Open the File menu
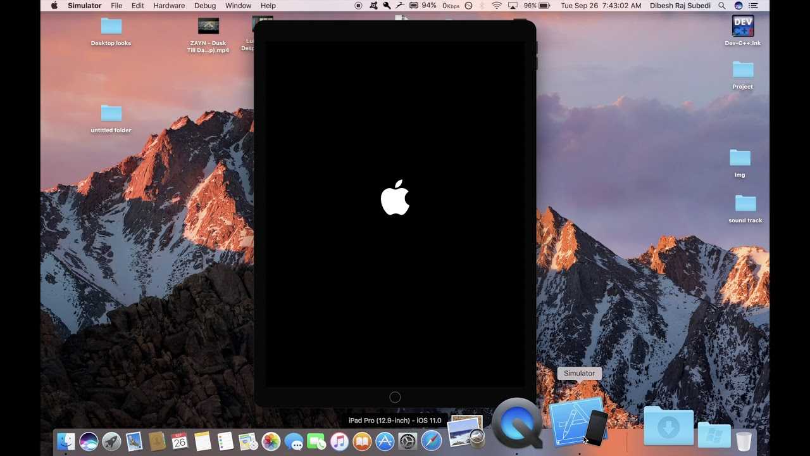 click(116, 6)
